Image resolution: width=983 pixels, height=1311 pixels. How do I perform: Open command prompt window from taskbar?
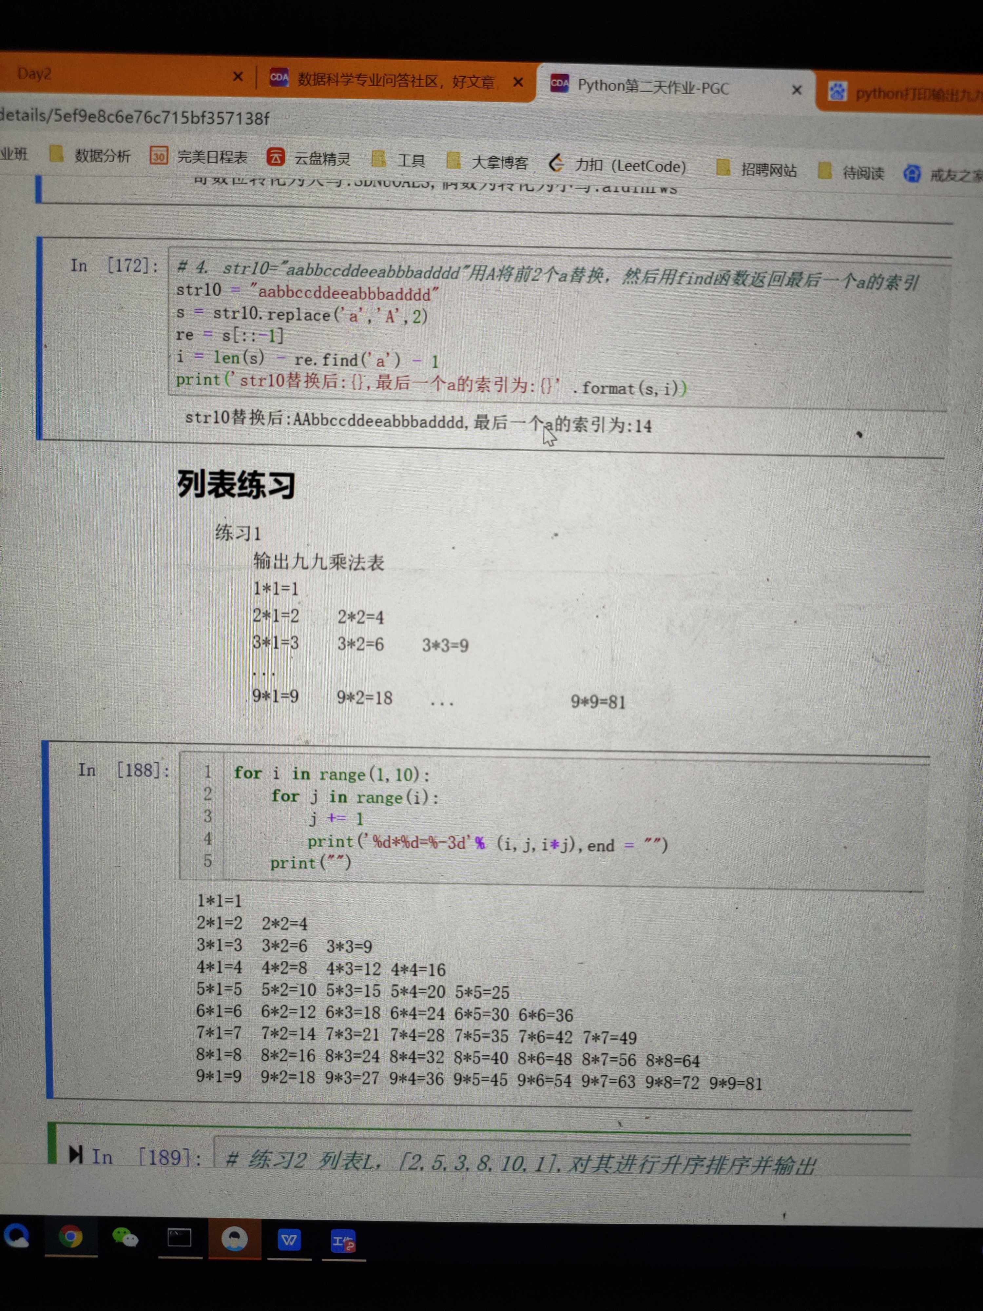tap(180, 1238)
